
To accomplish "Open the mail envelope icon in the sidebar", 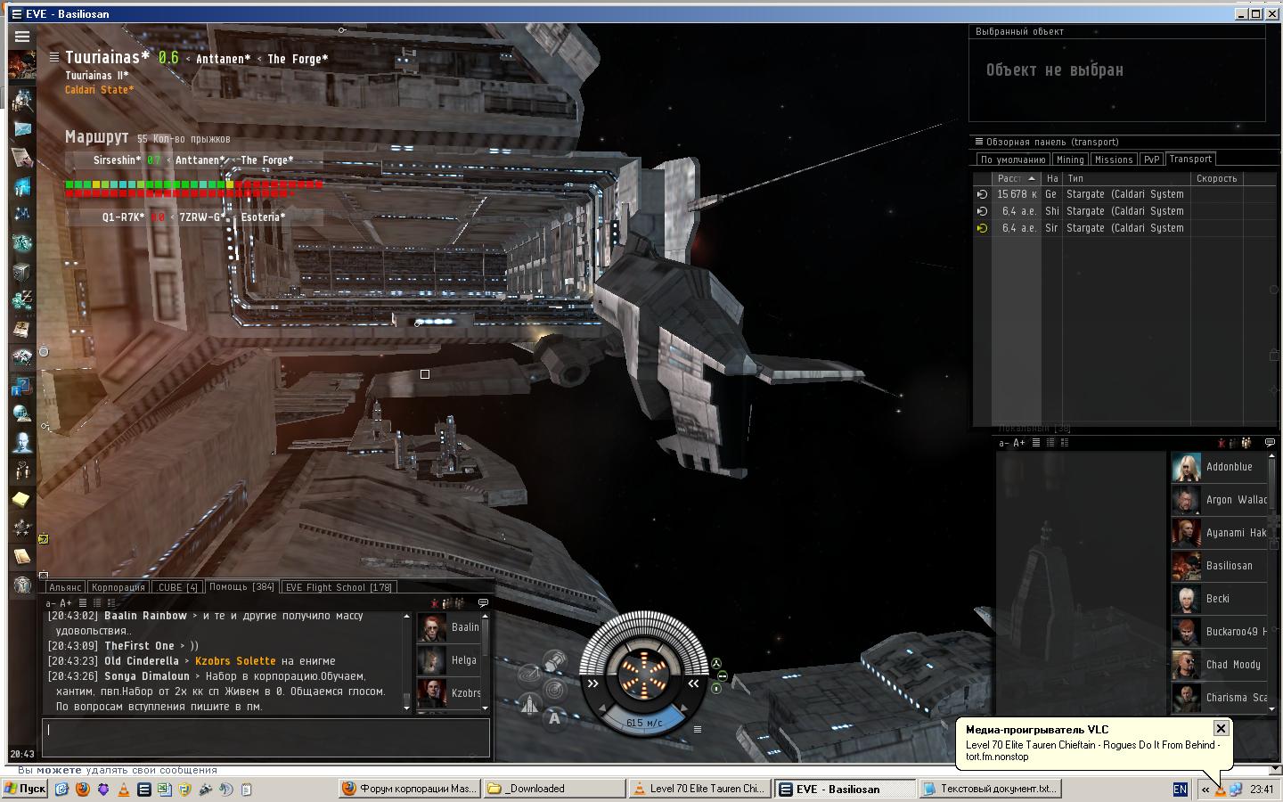I will (22, 129).
